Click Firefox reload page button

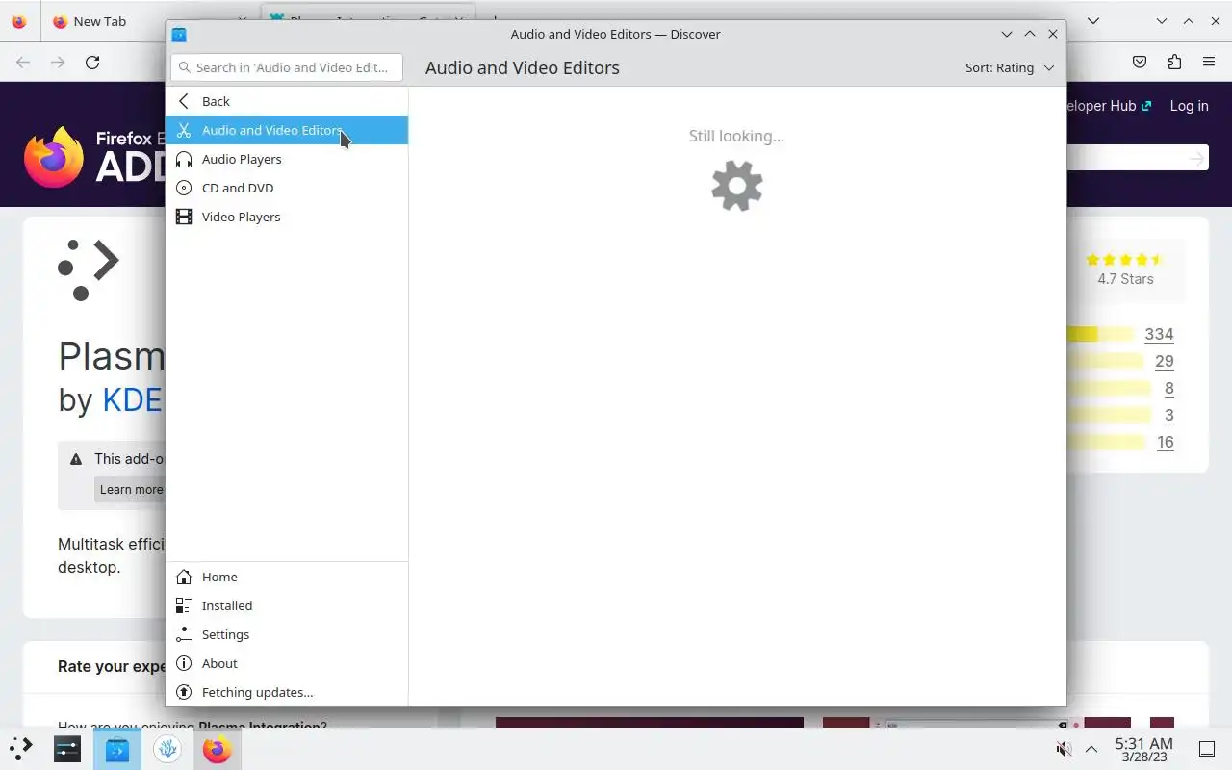tap(92, 63)
